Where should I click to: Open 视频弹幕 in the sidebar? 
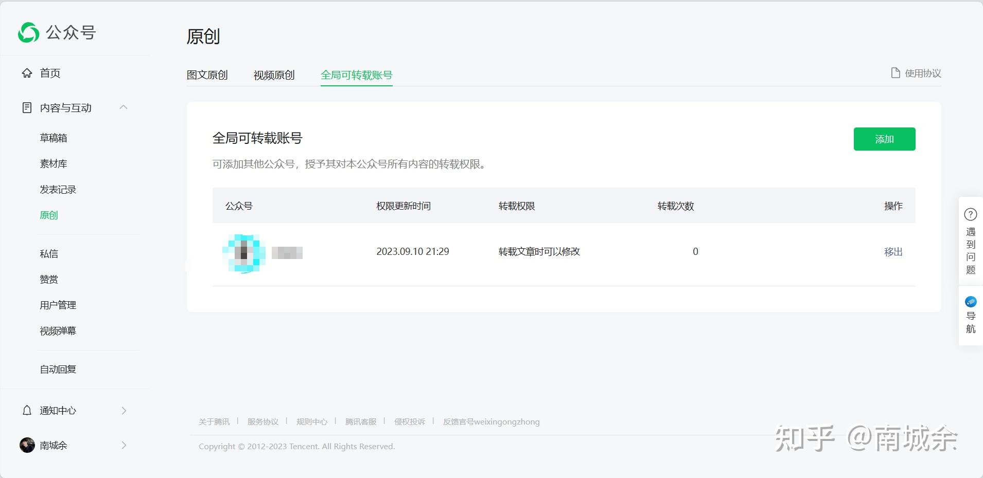(58, 330)
